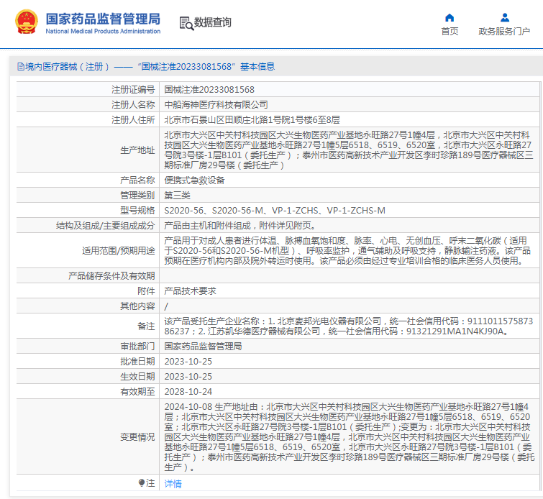Click the 注册人住所 label
This screenshot has width=543, height=499.
[133, 120]
